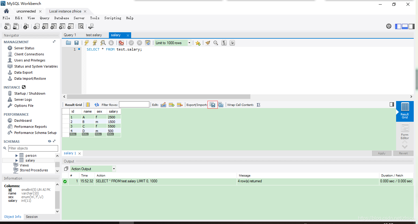Open Workbench preferences gear icon

pos(389,26)
